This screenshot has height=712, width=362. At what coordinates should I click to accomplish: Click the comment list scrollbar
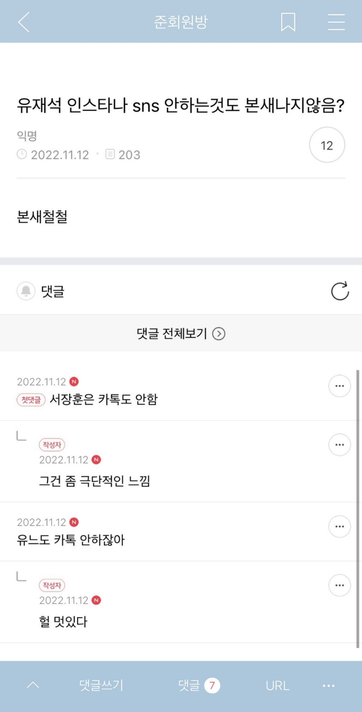358,509
